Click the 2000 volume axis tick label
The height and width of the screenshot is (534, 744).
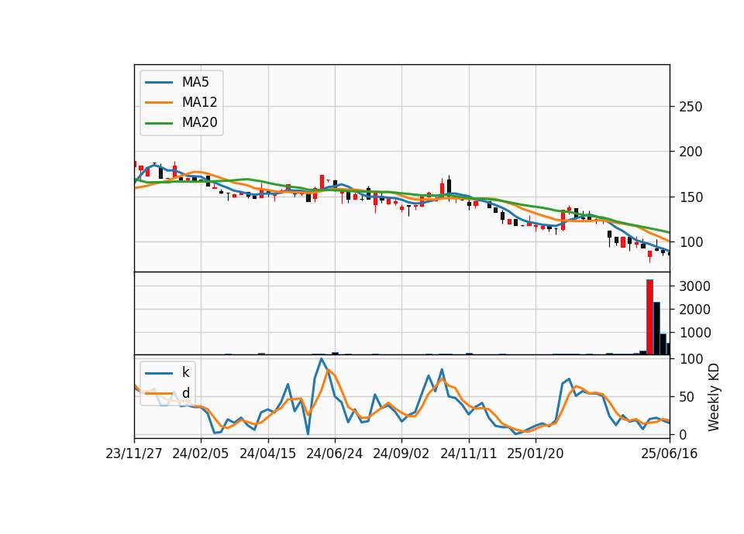coord(694,310)
